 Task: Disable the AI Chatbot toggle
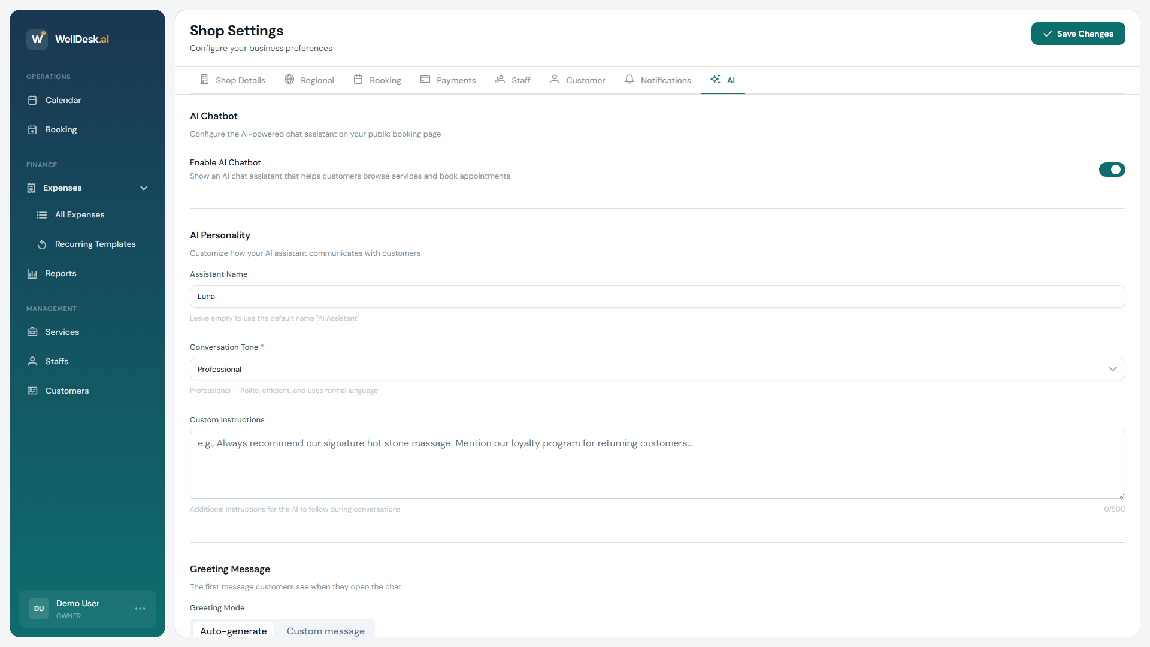[x=1112, y=170]
